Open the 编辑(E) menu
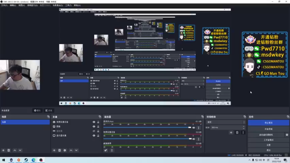The image size is (290, 163). pyautogui.click(x=13, y=5)
